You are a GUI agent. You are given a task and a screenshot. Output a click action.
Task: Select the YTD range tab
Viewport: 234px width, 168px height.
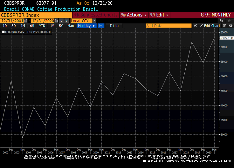point(42,26)
